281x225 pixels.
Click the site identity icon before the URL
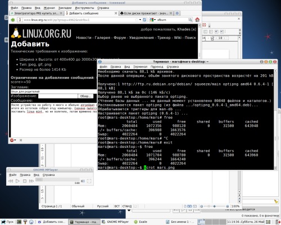pos(20,20)
